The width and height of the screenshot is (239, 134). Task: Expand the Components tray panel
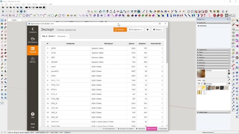(214, 50)
